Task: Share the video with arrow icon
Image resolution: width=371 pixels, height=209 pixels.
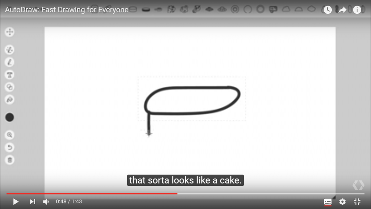Action: (x=342, y=10)
